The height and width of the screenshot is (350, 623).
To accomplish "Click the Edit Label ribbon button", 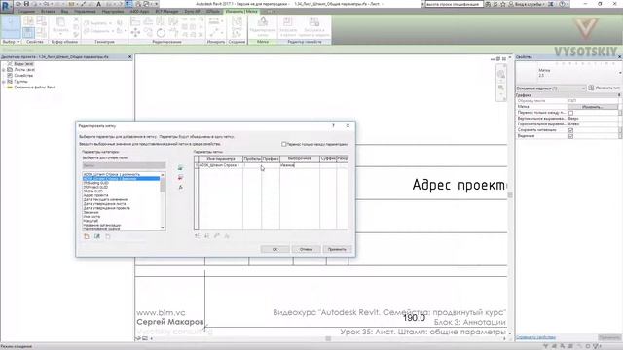I will 263,26.
